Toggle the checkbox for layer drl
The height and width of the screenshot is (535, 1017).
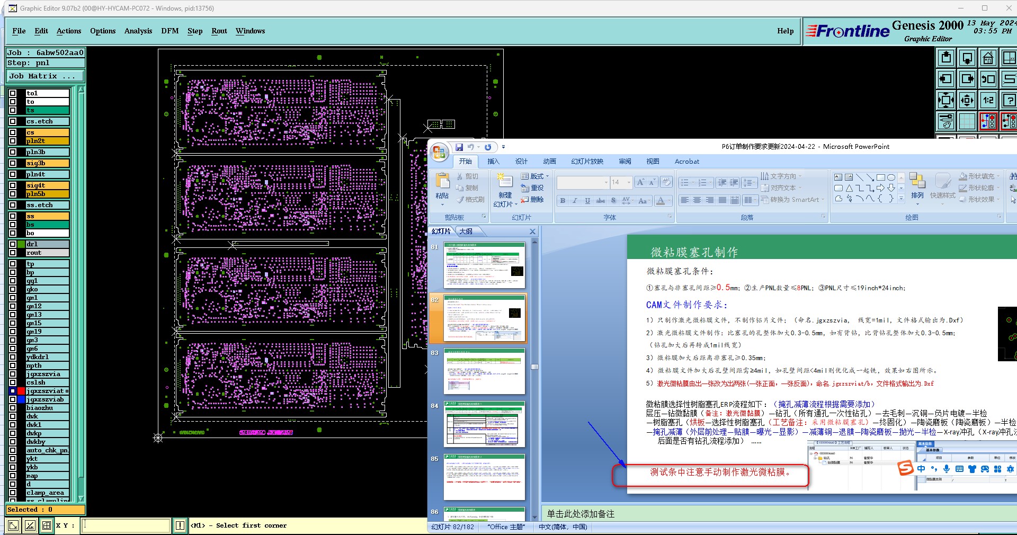tap(13, 244)
